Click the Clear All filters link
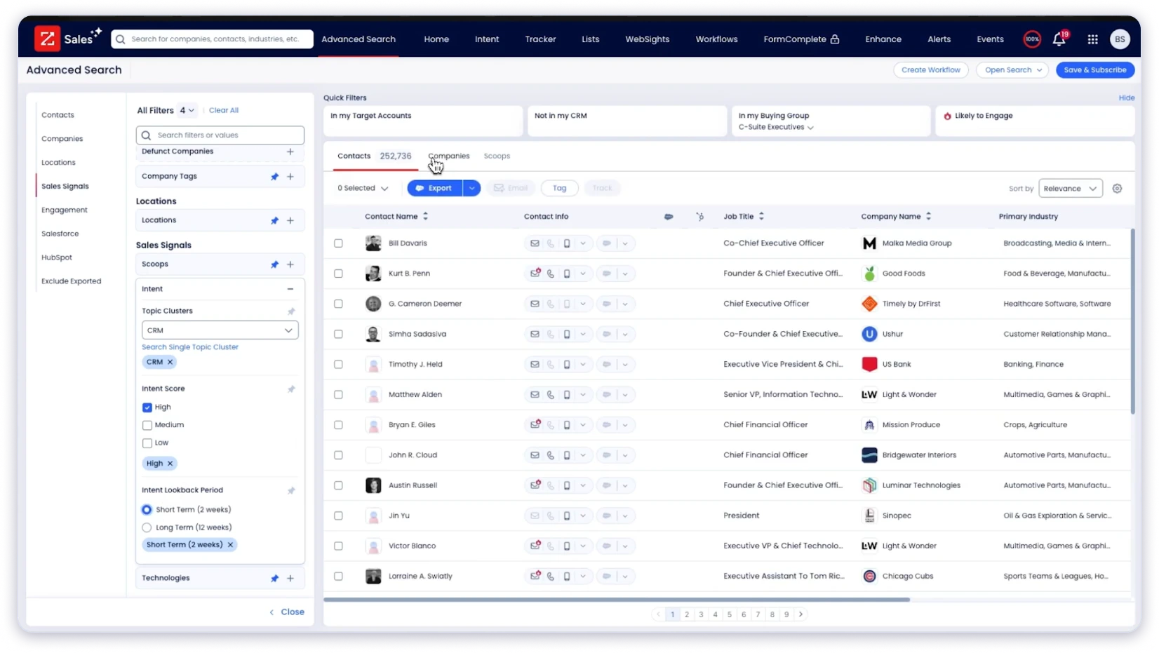This screenshot has height=653, width=1159. coord(223,110)
